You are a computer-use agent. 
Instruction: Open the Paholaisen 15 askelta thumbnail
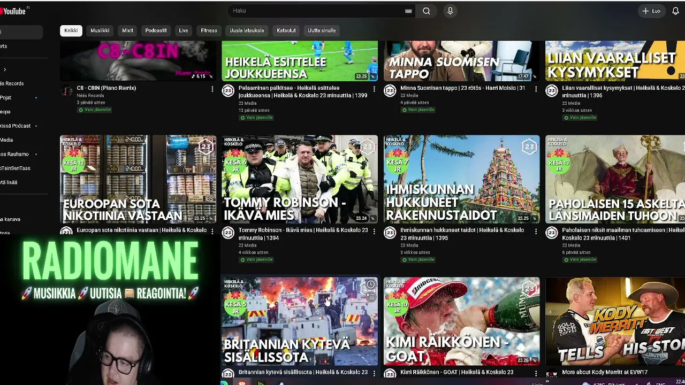click(x=615, y=179)
